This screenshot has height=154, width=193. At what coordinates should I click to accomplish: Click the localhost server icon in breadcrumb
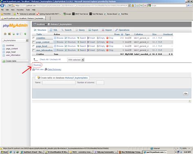pyautogui.click(x=35, y=24)
